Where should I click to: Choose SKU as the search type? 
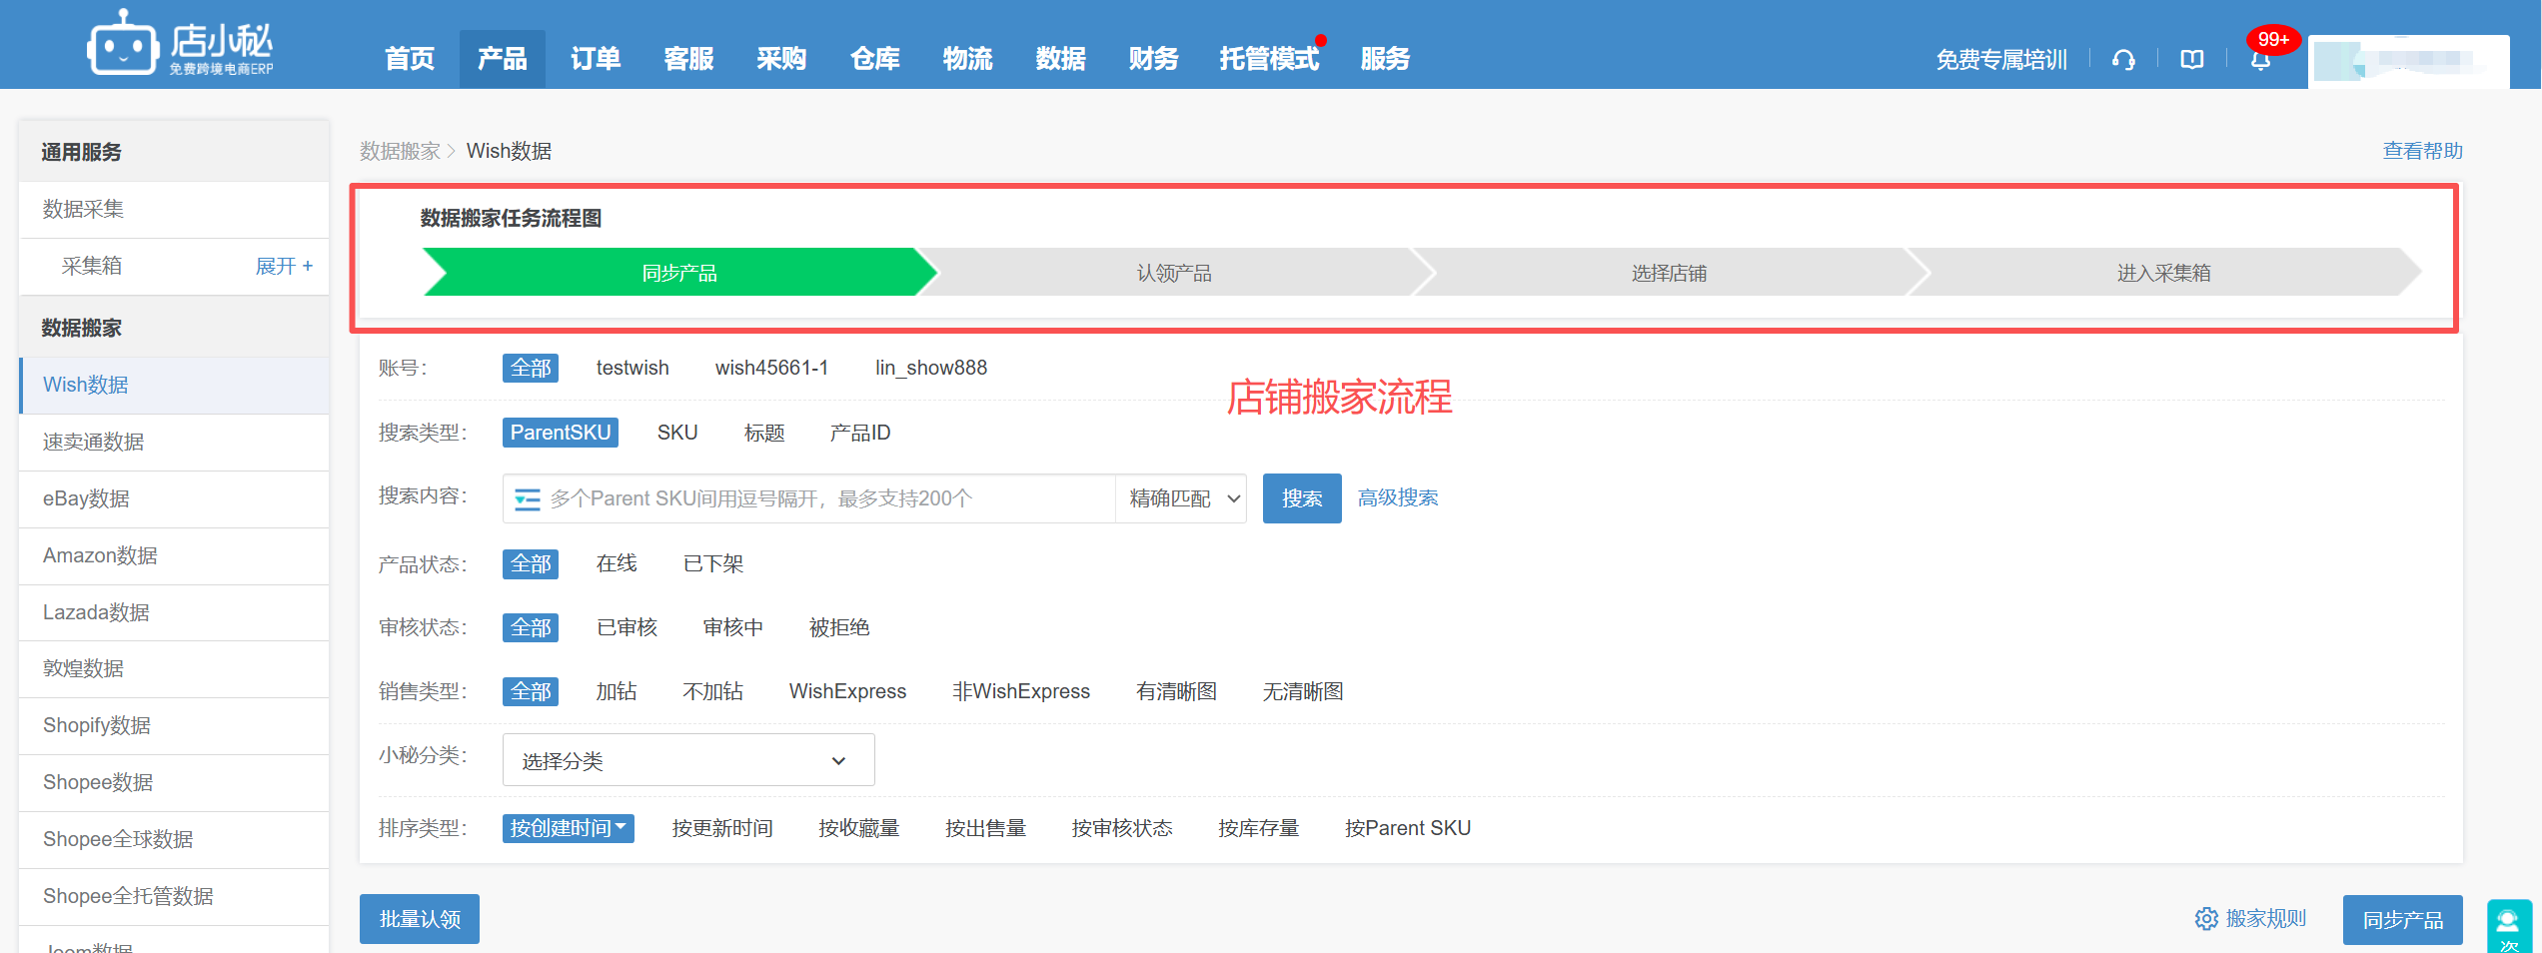(676, 433)
